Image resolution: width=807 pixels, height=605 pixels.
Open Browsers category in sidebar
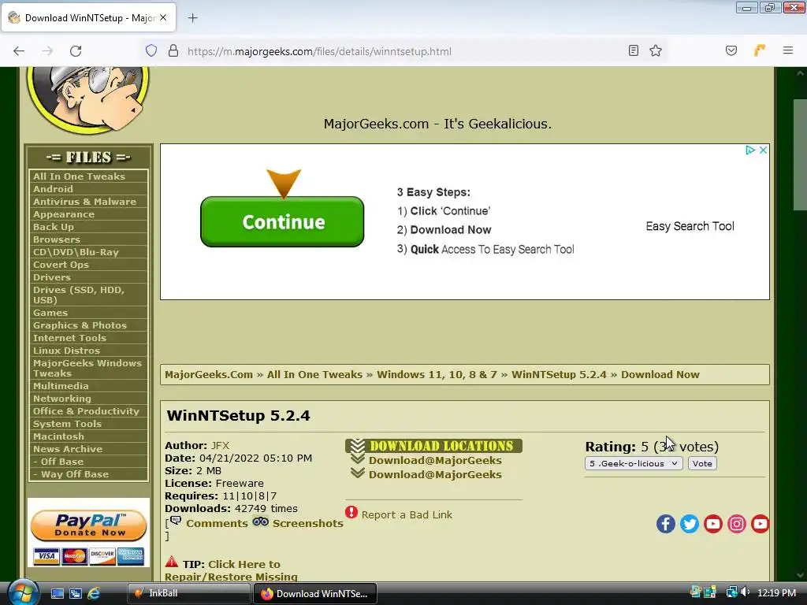click(x=57, y=239)
